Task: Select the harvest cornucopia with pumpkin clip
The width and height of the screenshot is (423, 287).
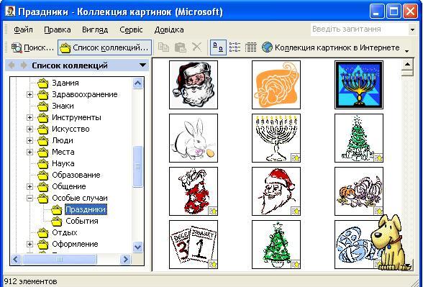Action: 359,191
